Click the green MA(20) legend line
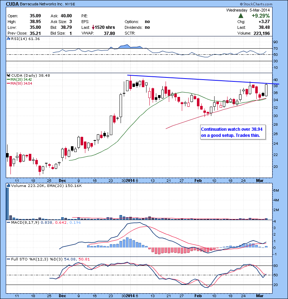The height and width of the screenshot is (299, 288). click(8, 80)
